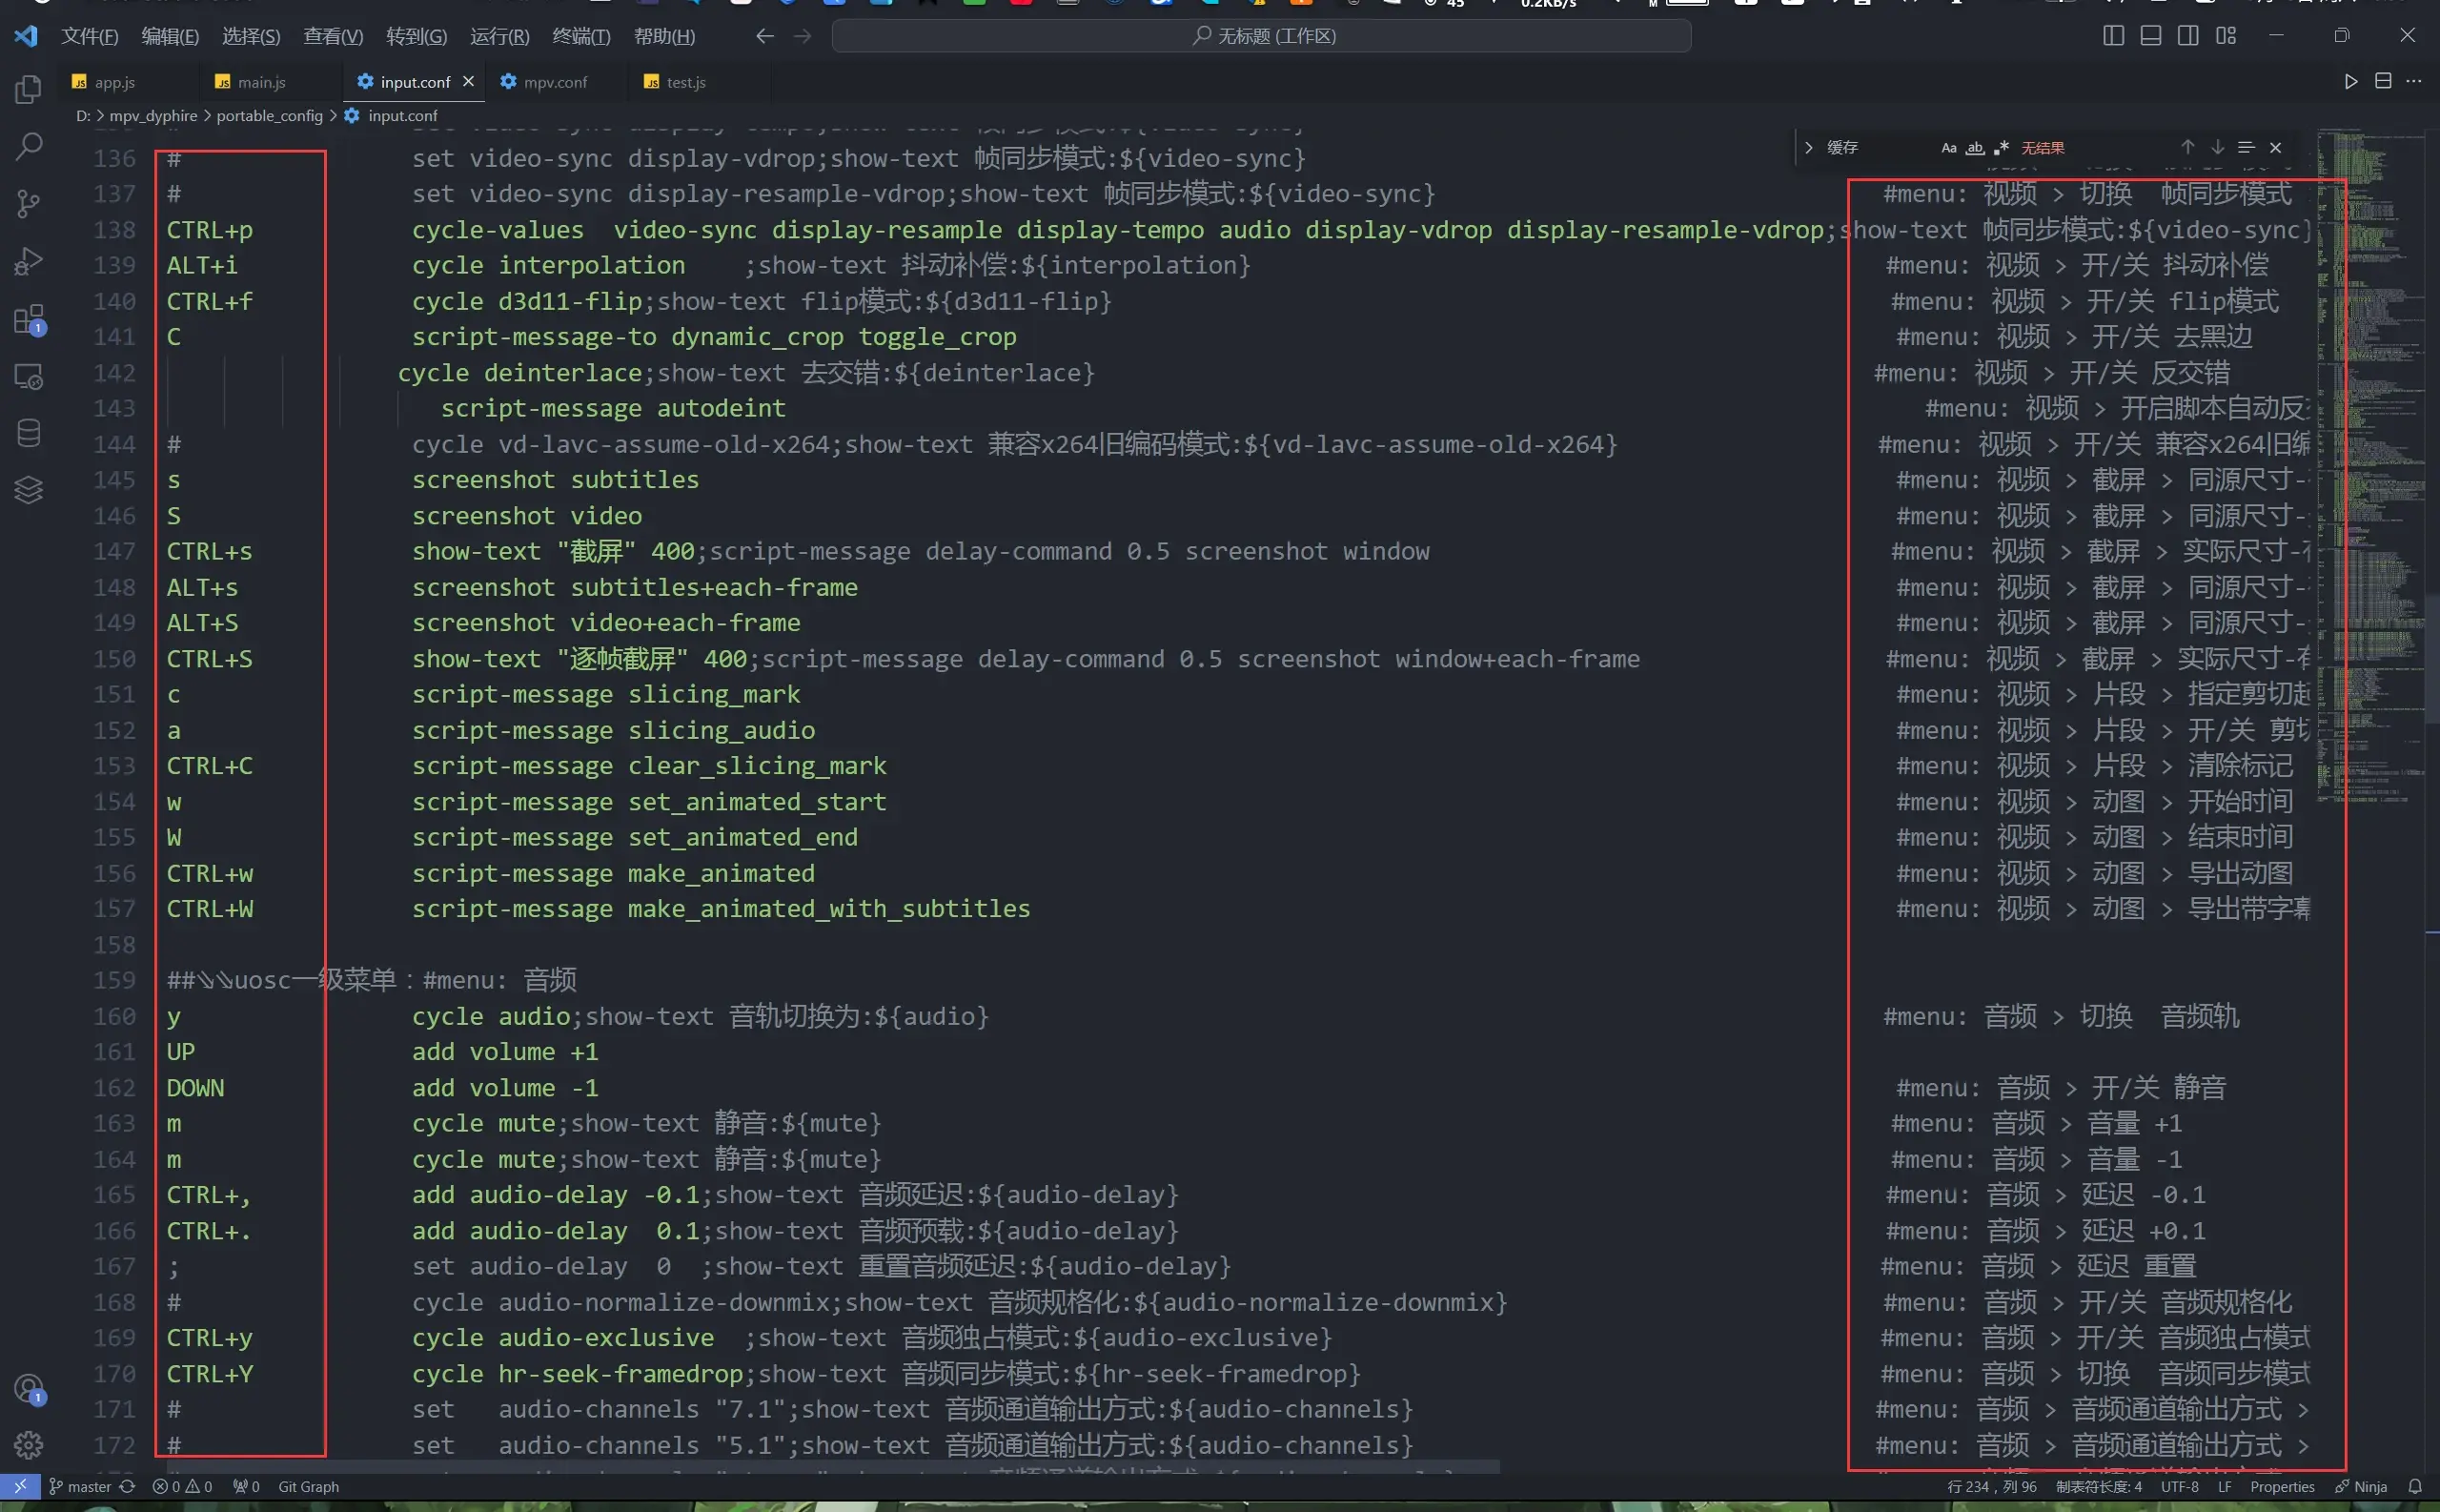Viewport: 2440px width, 1512px height.
Task: Toggle Match Case in find widget
Action: click(x=1948, y=148)
